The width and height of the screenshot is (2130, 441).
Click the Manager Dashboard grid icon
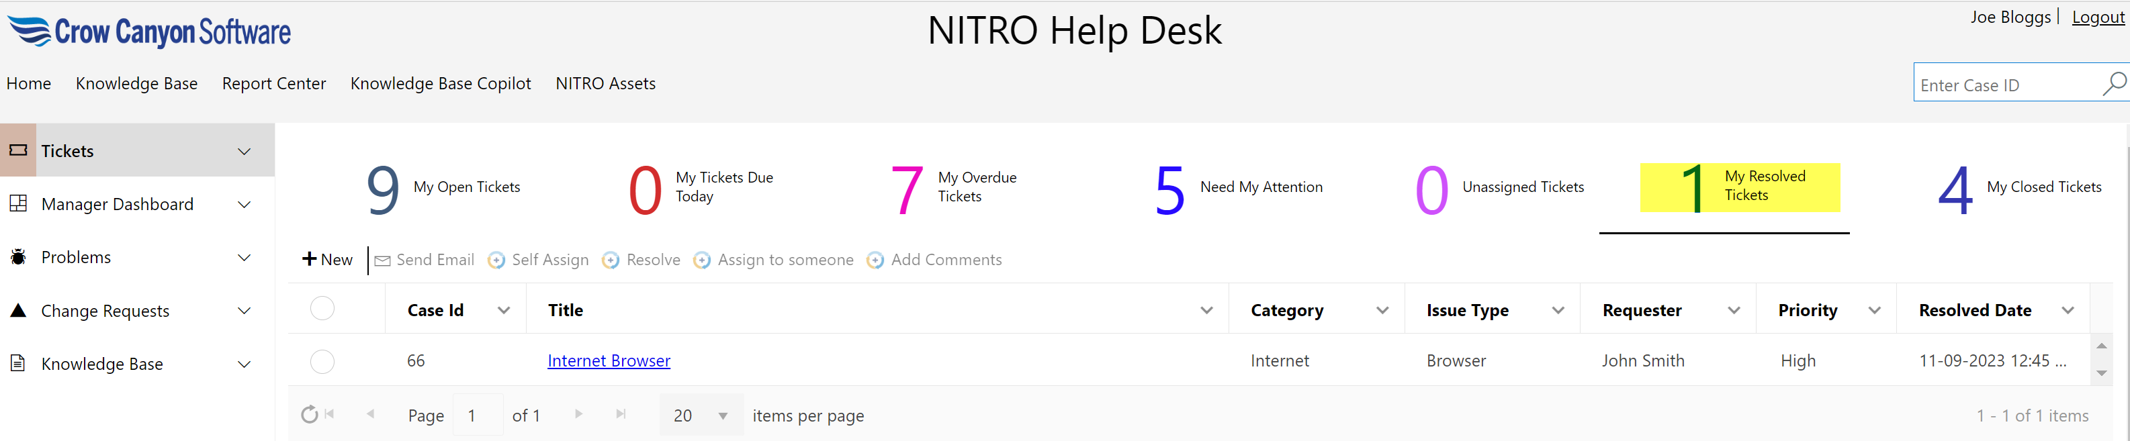click(x=18, y=203)
